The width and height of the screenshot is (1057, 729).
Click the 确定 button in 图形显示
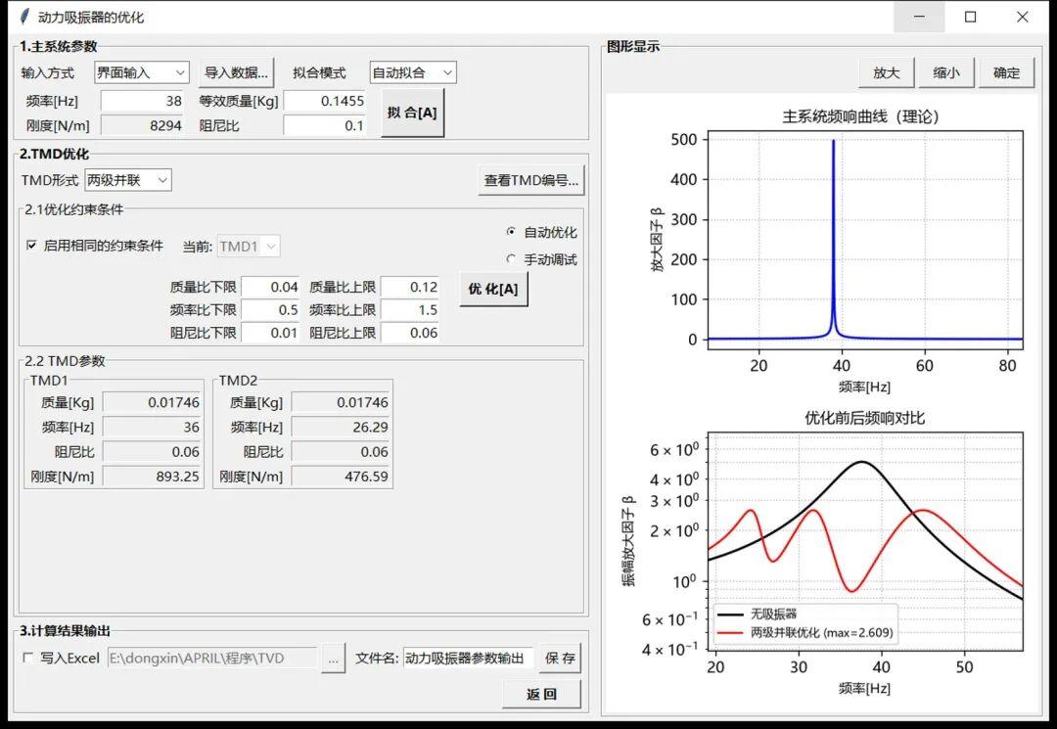(x=1006, y=72)
